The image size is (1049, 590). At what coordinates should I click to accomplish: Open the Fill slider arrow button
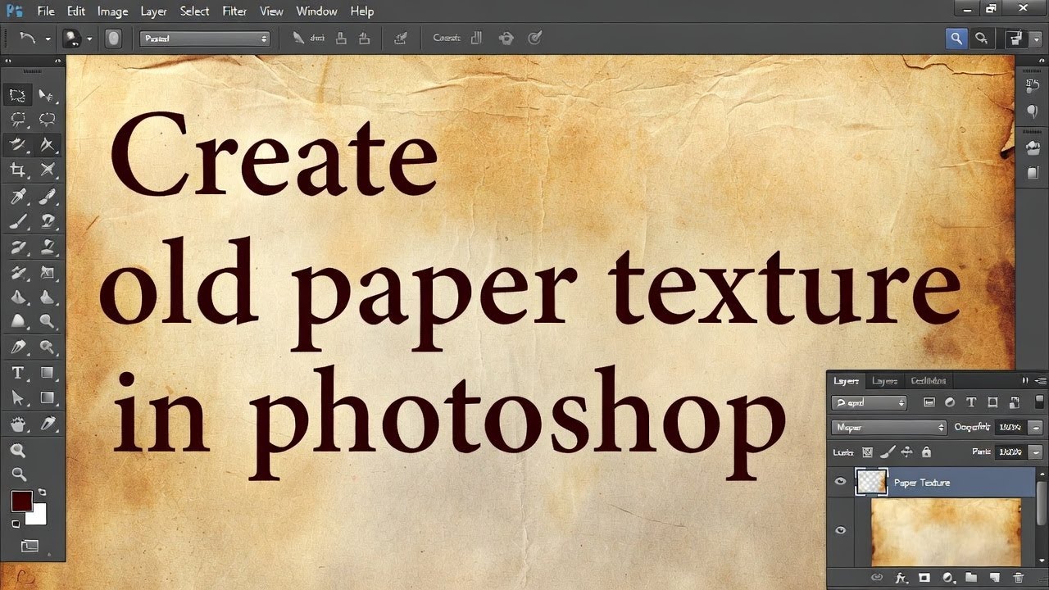[x=1036, y=452]
